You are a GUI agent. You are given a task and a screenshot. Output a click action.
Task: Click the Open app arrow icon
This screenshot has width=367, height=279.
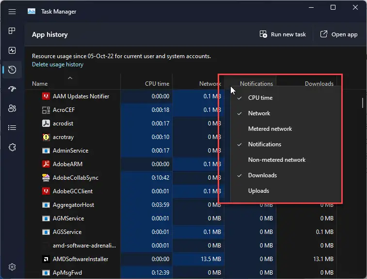tap(324, 34)
